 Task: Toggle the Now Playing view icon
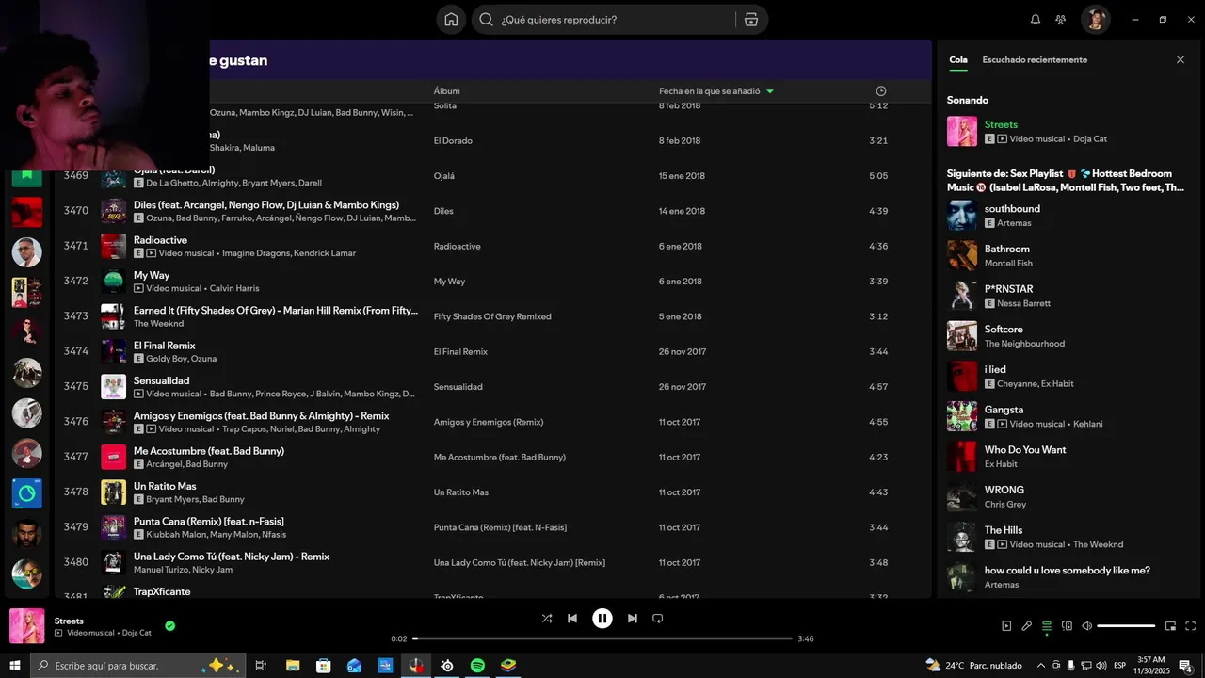(1006, 626)
